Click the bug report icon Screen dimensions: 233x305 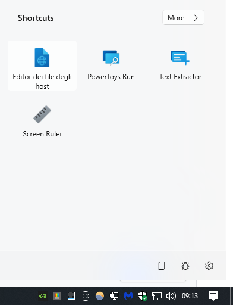(185, 266)
